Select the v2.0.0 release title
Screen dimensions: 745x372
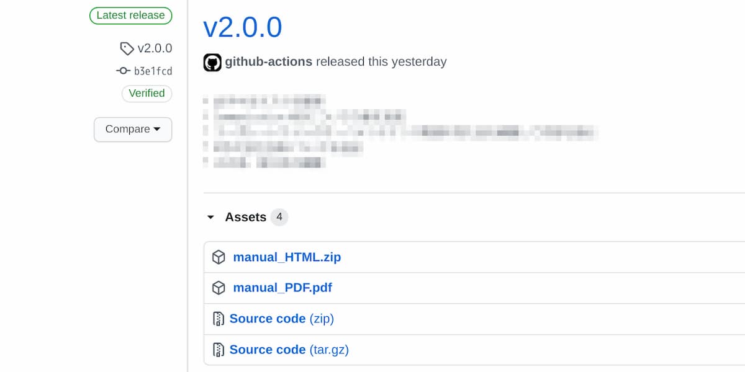[x=242, y=27]
